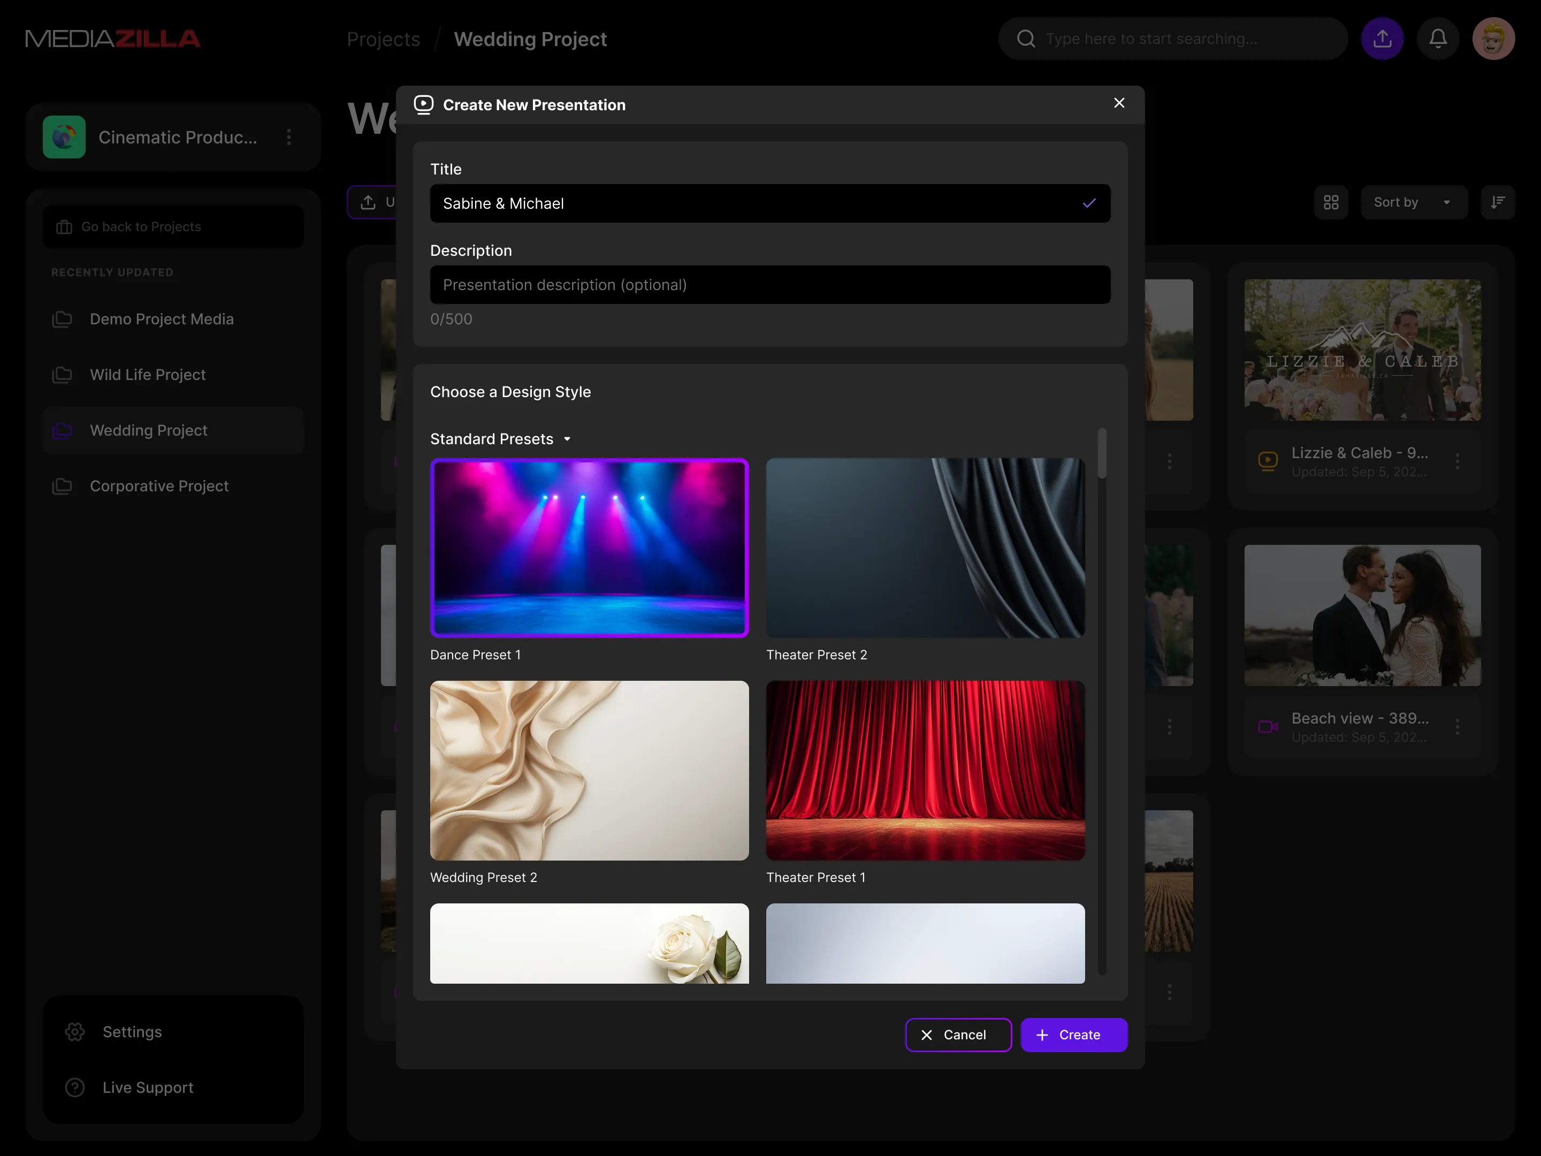Click the sort direction icon
The image size is (1541, 1156).
[x=1498, y=202]
